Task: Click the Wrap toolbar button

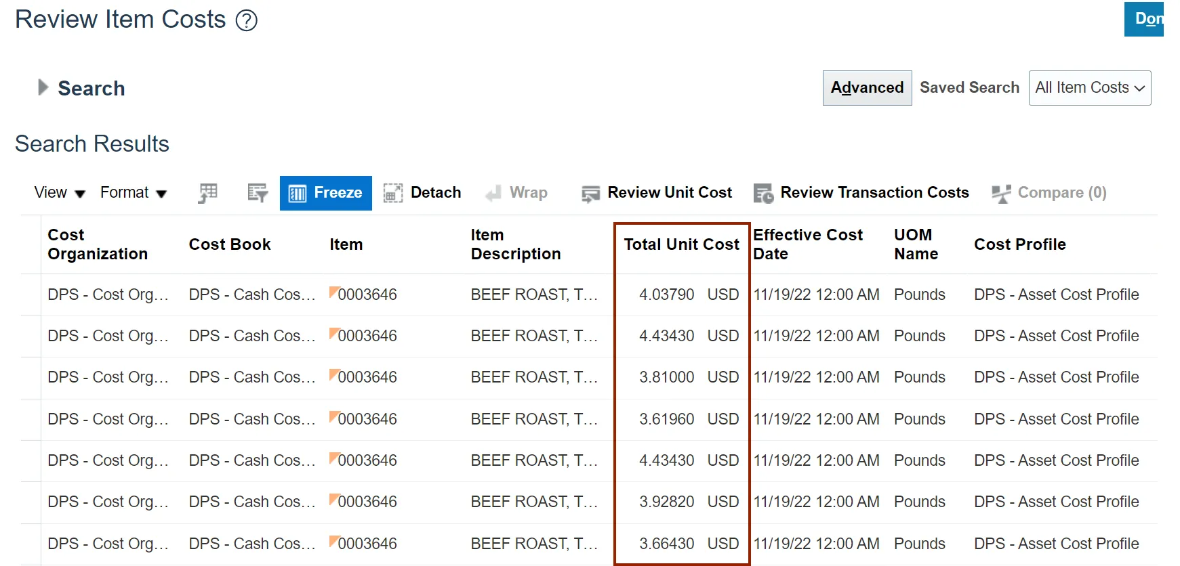Action: click(516, 193)
